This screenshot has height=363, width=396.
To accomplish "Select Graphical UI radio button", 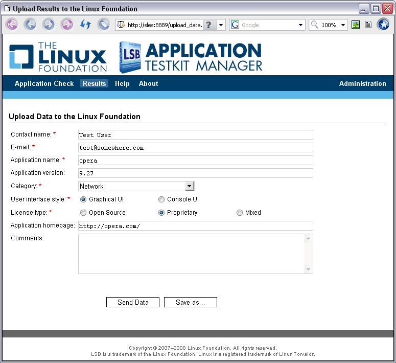I will [x=83, y=199].
